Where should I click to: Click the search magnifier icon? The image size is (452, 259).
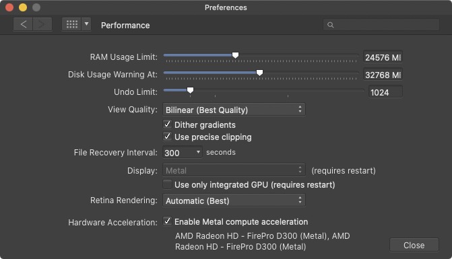click(330, 25)
